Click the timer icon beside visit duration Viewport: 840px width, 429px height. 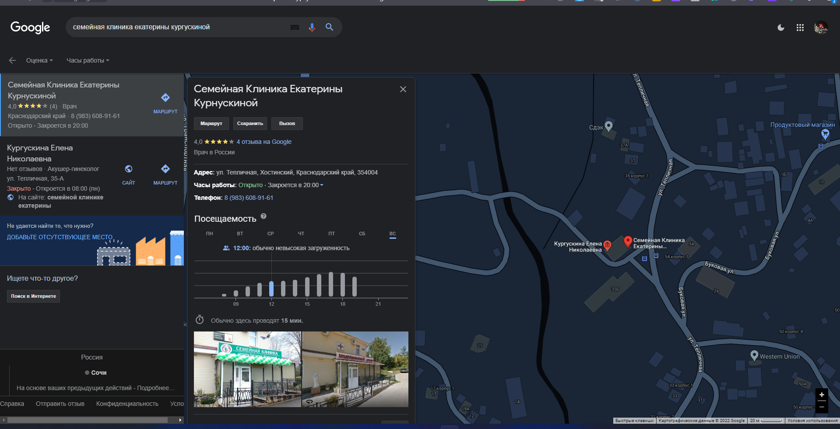[200, 320]
